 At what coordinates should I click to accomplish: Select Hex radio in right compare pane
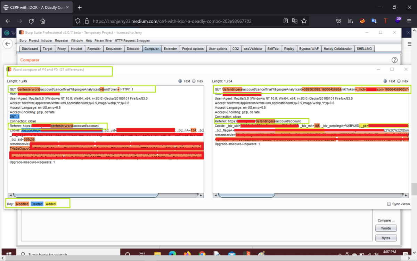click(x=399, y=81)
